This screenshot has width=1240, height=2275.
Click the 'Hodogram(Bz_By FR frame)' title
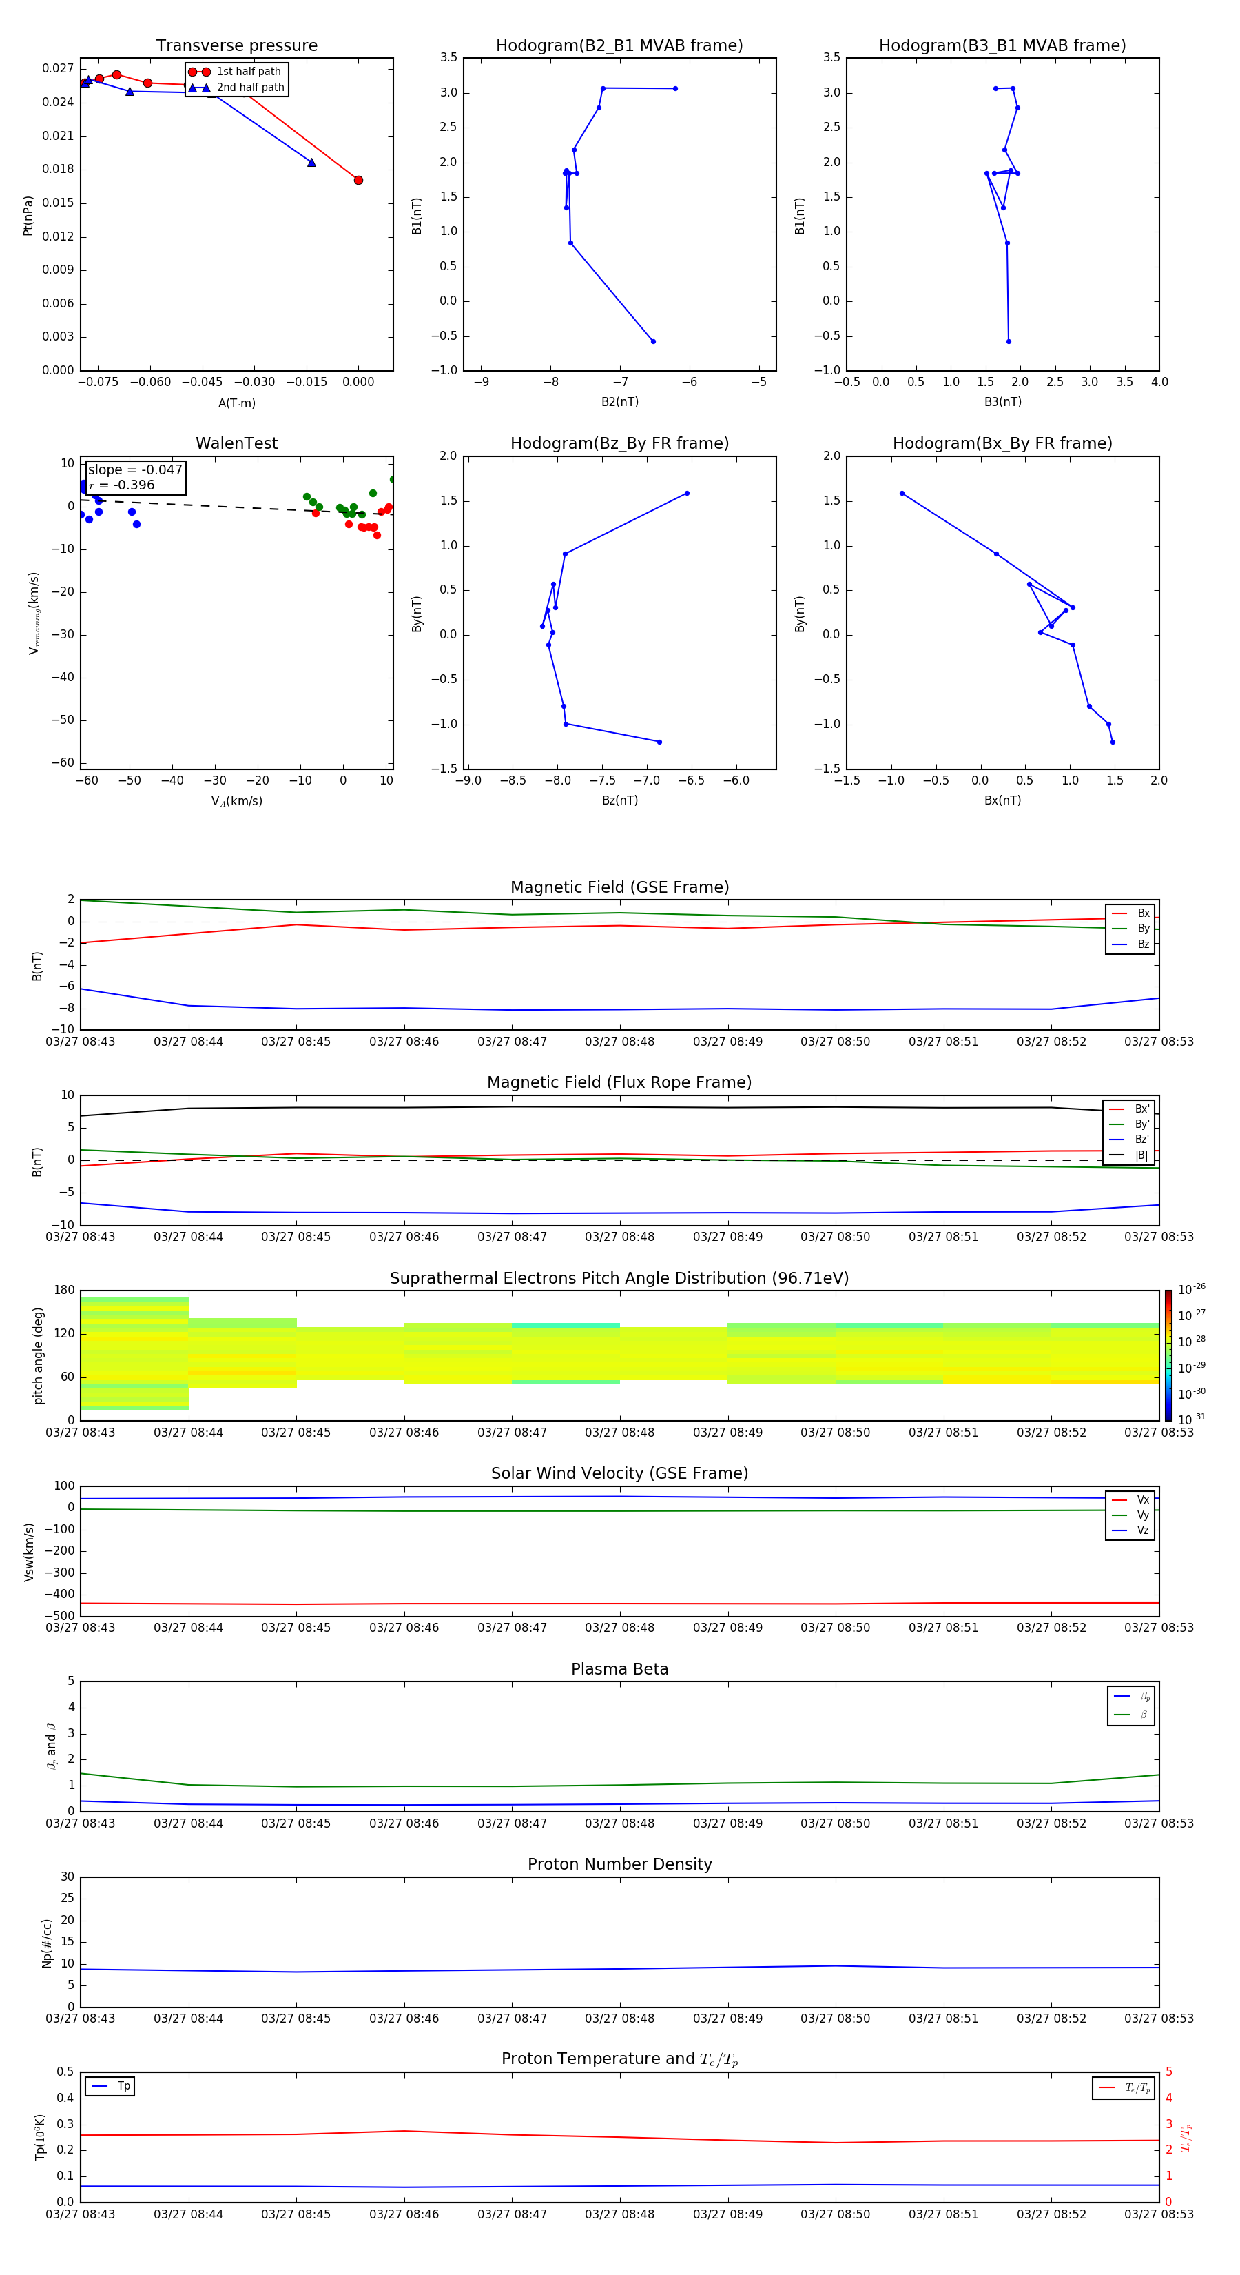coord(619,443)
